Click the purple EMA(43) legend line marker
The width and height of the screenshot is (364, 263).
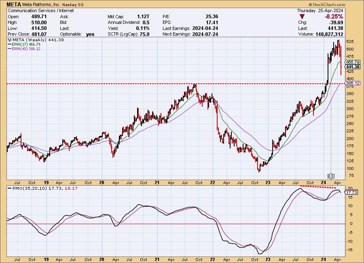pos(10,49)
